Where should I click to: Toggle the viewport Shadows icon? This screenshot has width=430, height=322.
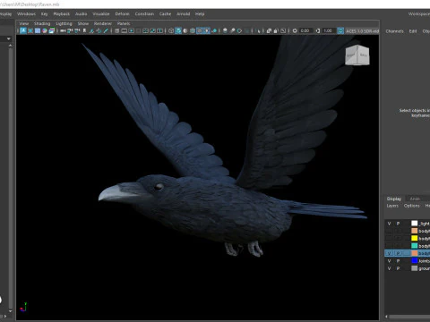click(214, 30)
